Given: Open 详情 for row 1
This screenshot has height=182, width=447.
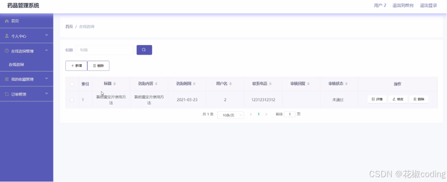Looking at the screenshot, I should click(377, 99).
